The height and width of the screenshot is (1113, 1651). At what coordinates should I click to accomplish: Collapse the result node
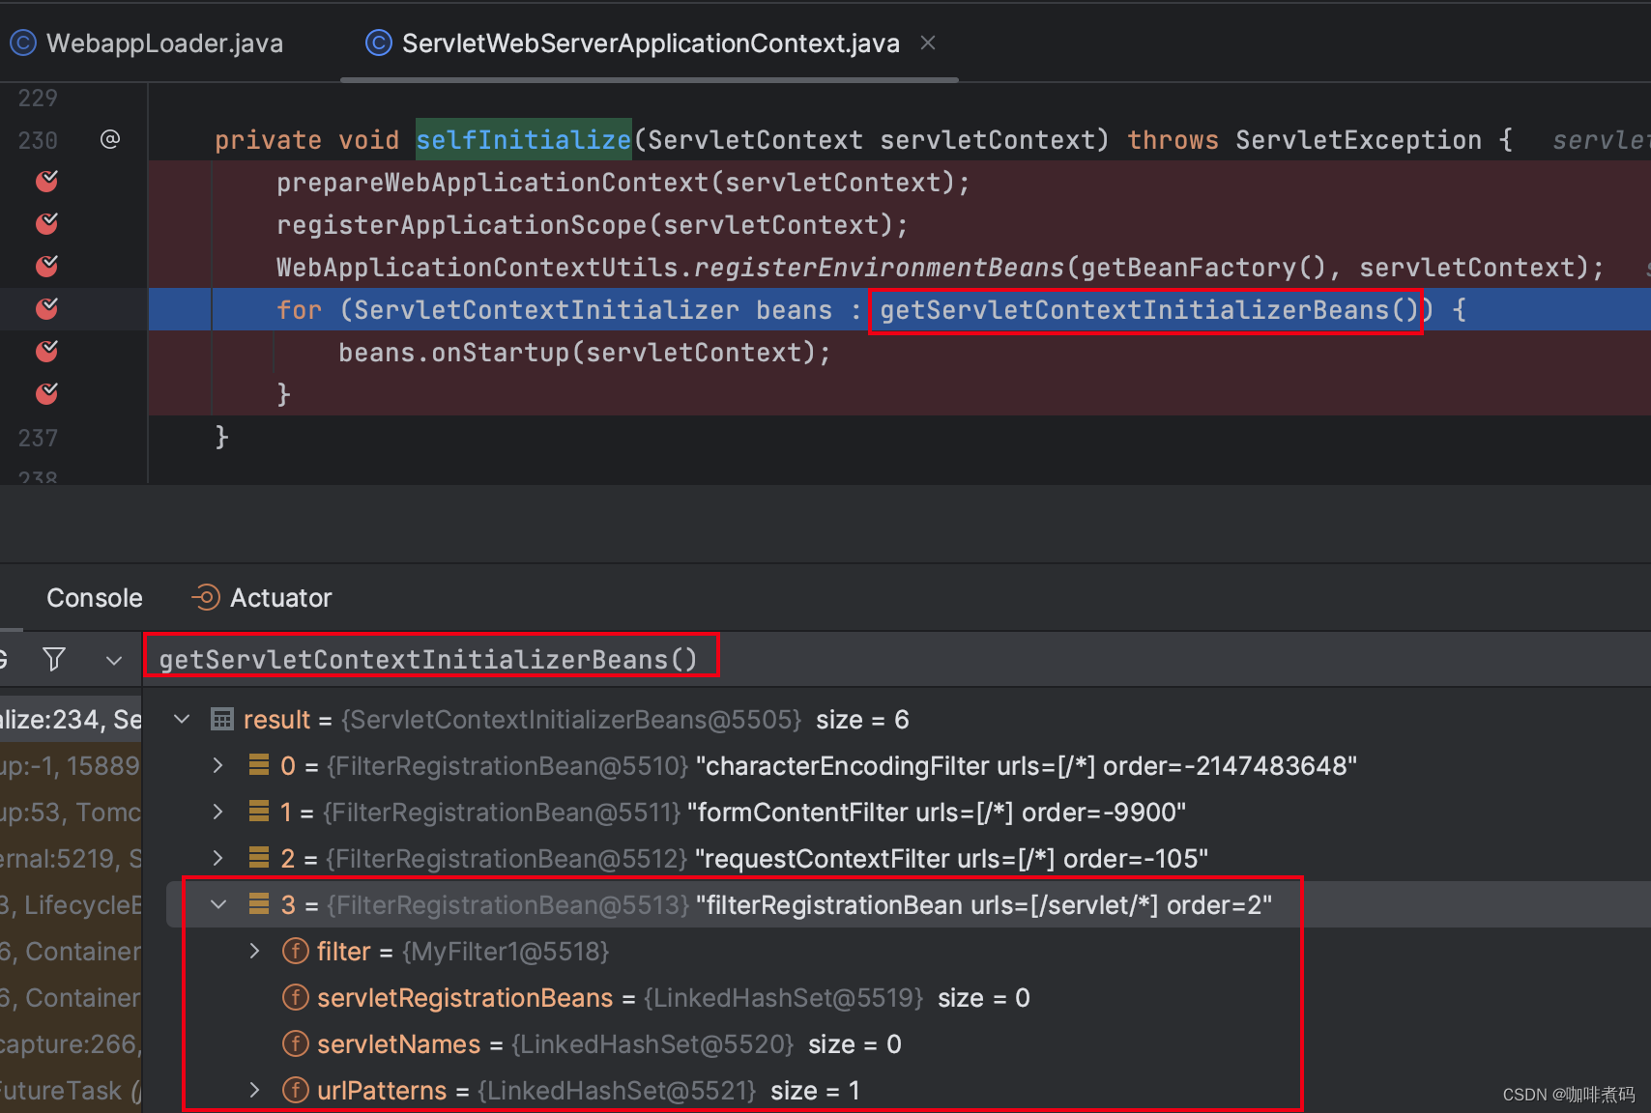tap(181, 719)
